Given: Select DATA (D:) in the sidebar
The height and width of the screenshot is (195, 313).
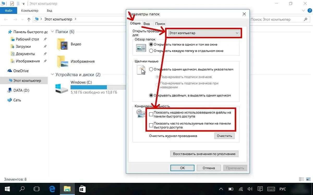Looking at the screenshot, I should coord(18,90).
